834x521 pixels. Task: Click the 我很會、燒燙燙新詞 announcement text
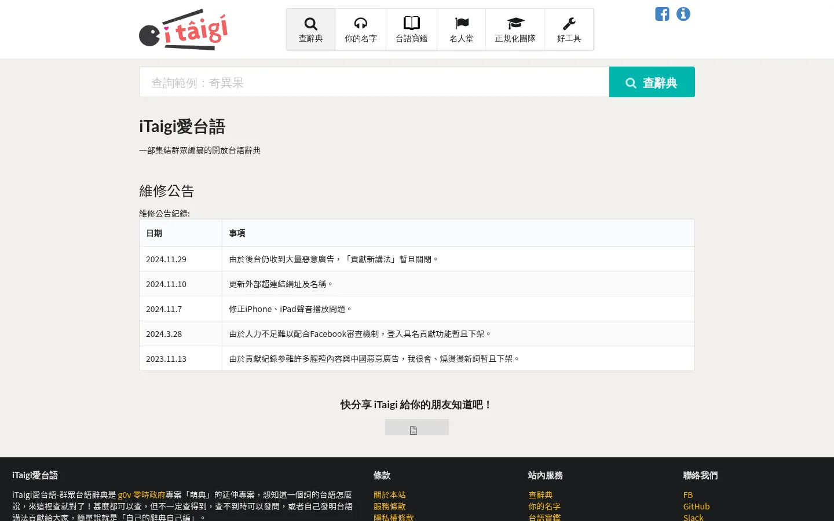[375, 359]
